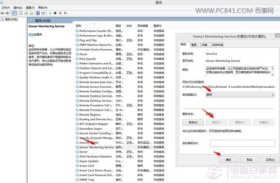280x183 pixels.
Task: Click gear icon beside RPC Endpoint Mapper
Action: point(77,124)
